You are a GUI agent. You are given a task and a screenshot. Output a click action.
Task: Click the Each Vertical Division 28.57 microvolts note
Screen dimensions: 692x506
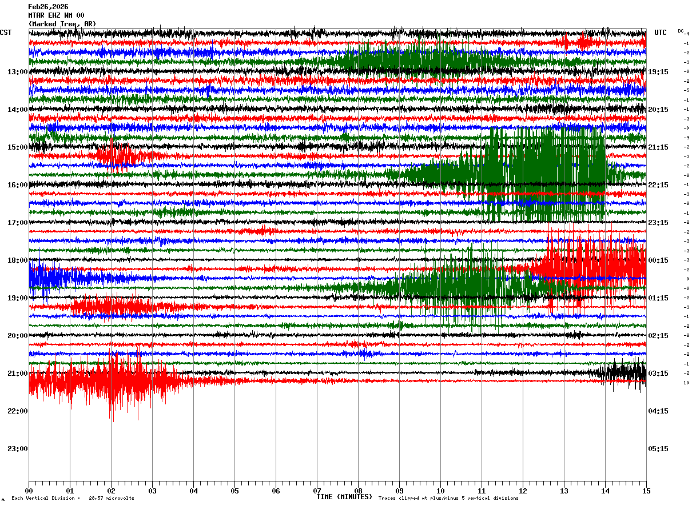click(x=73, y=499)
